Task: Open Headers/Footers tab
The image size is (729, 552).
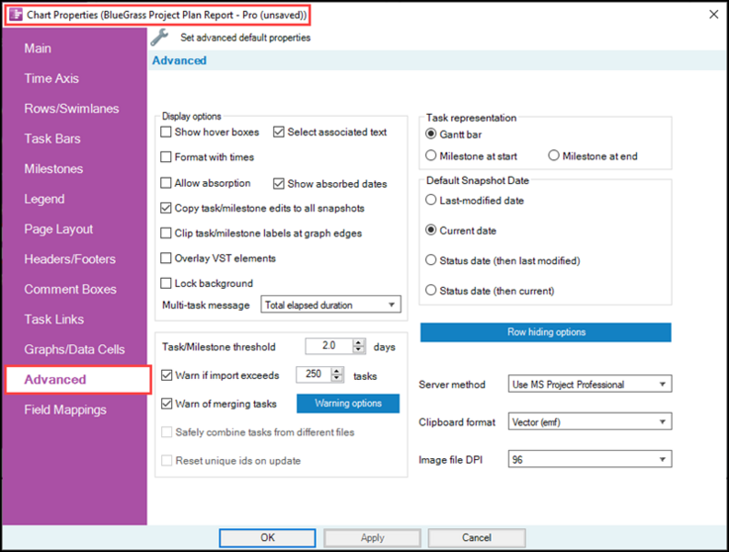Action: click(x=70, y=259)
